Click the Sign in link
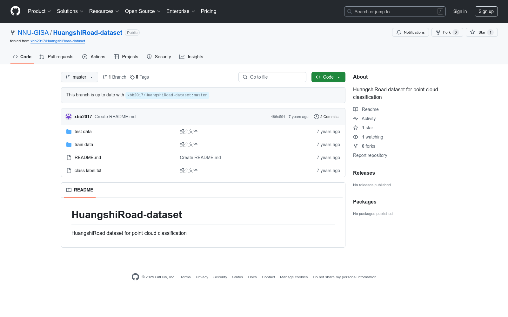Screen dimensions: 508x317 (460, 11)
